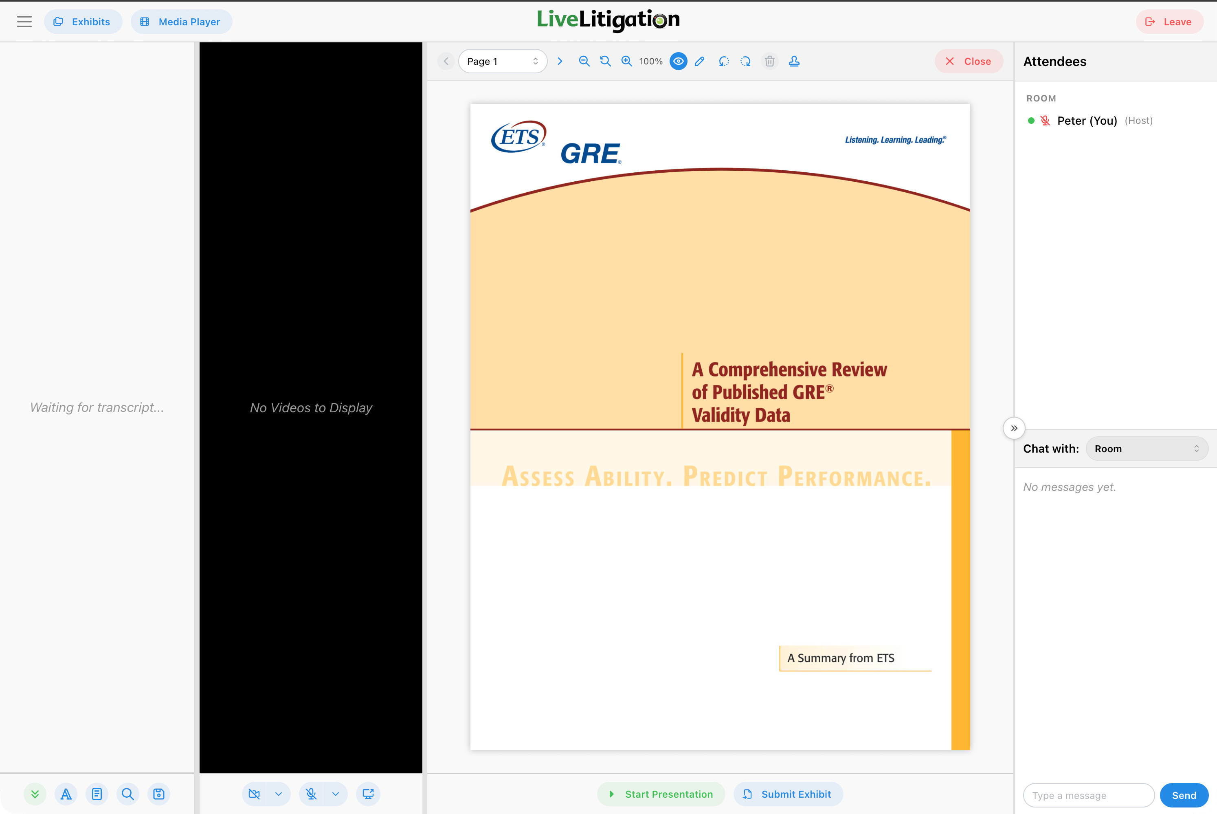Rotate exhibit page counterclockwise
The image size is (1217, 814).
pyautogui.click(x=723, y=61)
